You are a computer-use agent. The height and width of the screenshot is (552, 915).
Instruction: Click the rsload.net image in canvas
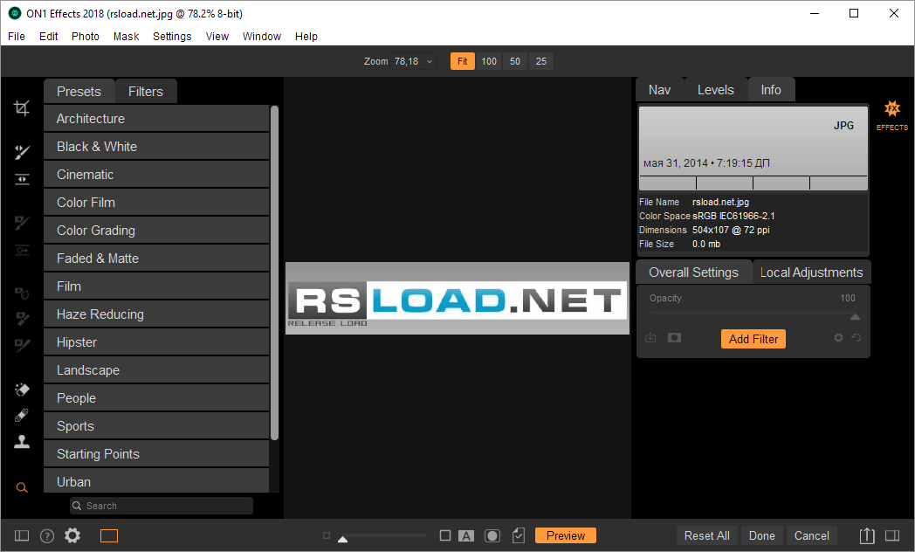pyautogui.click(x=457, y=298)
